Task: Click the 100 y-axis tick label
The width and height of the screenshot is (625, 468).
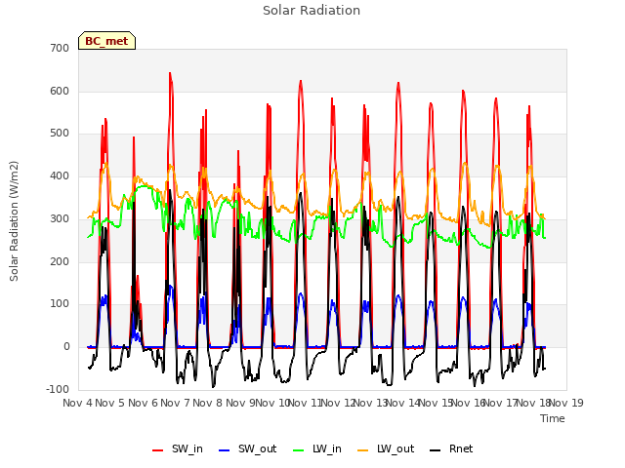Action: (x=60, y=304)
